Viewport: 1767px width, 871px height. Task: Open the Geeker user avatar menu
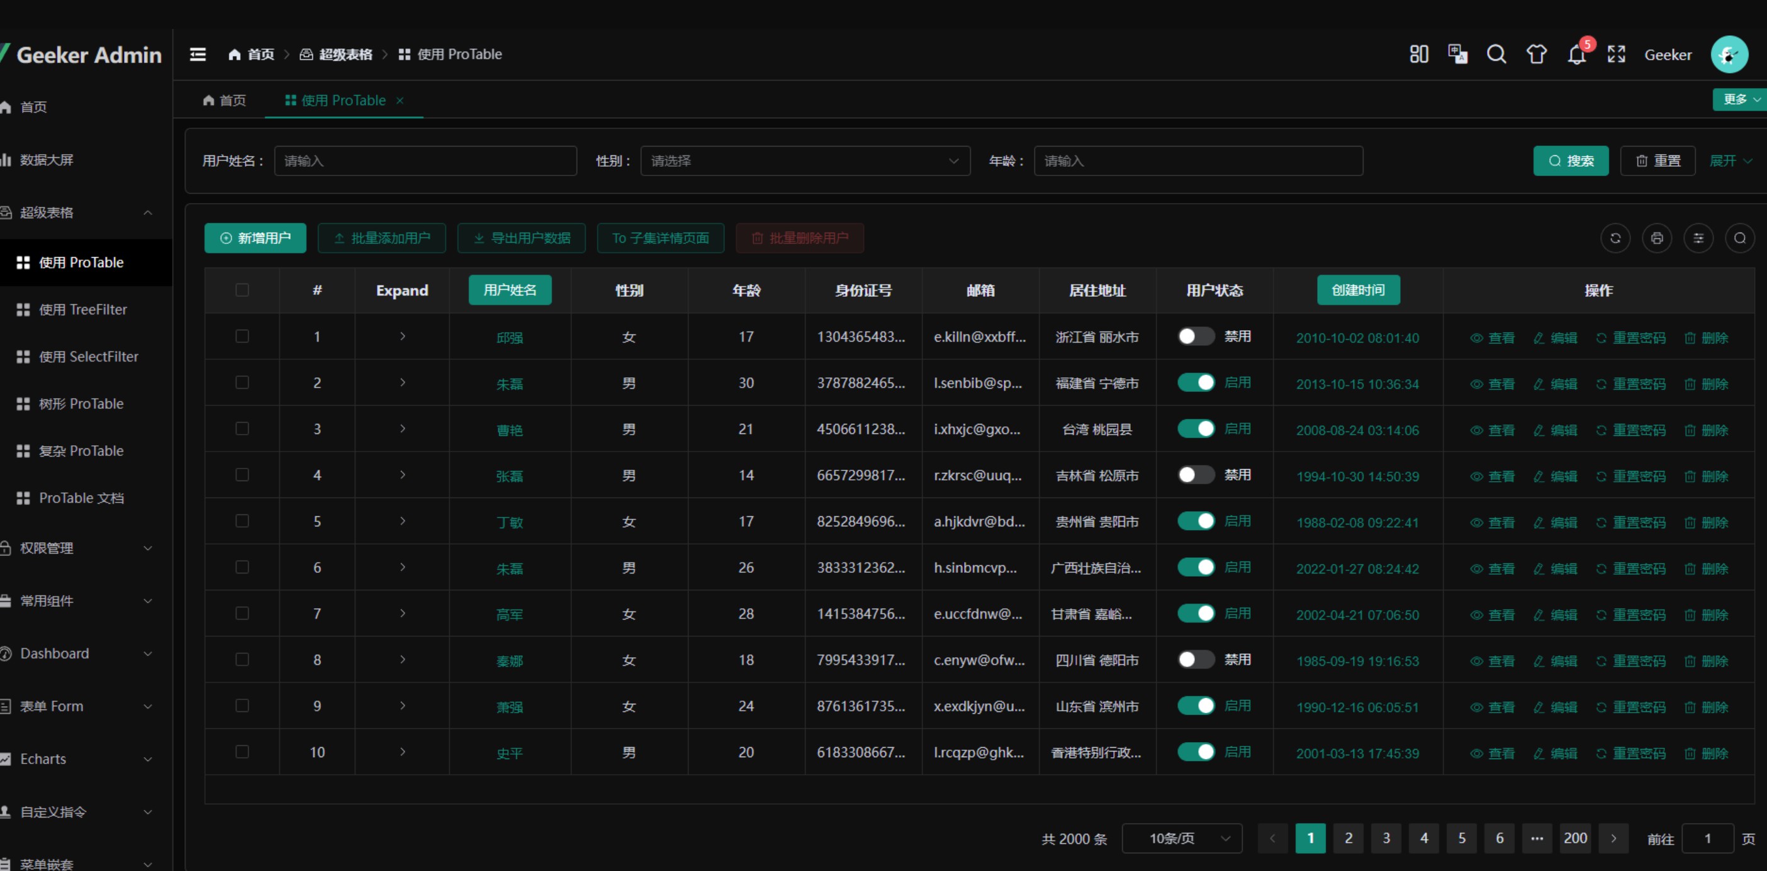point(1729,54)
